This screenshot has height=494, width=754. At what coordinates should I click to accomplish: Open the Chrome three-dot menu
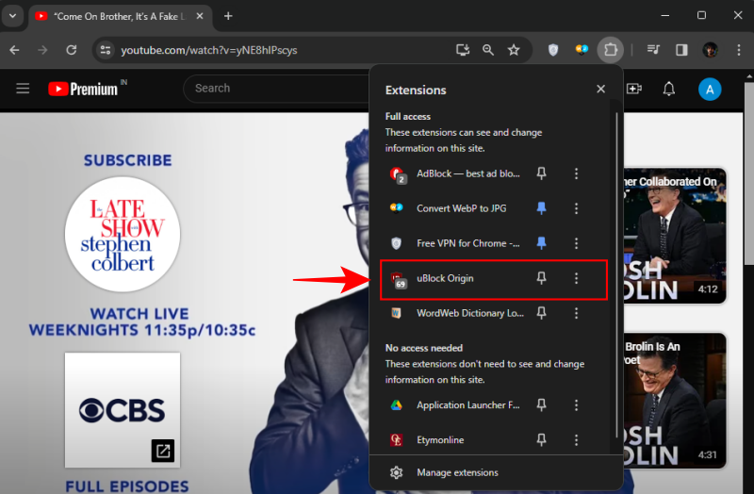point(739,50)
